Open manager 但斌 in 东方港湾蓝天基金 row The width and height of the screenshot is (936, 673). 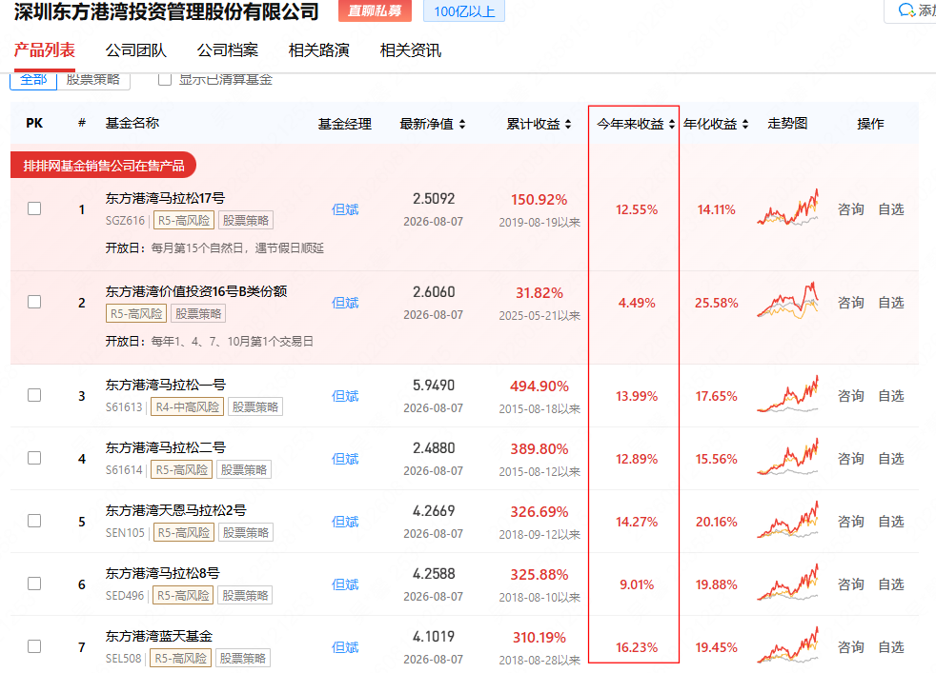click(345, 647)
